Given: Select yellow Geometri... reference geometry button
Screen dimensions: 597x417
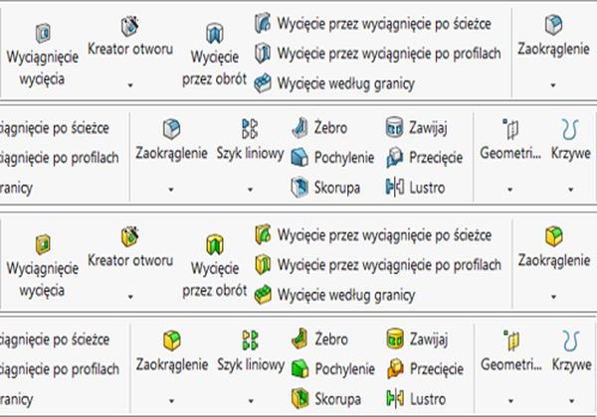Looking at the screenshot, I should [511, 354].
